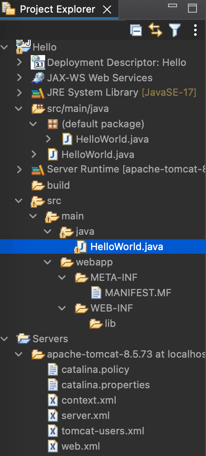Open the filter funnel icon
Screen dimensions: 206x456
point(175,30)
